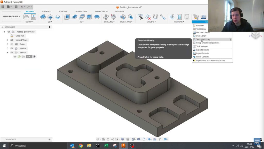Open the DRILLING dropdown menu
Viewport: 264px width, 149px height.
(109, 22)
